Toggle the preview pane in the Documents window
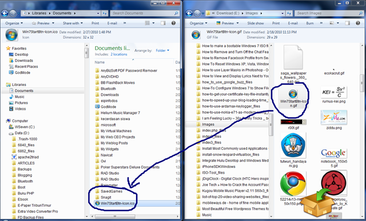The width and height of the screenshot is (366, 221). (x=163, y=23)
